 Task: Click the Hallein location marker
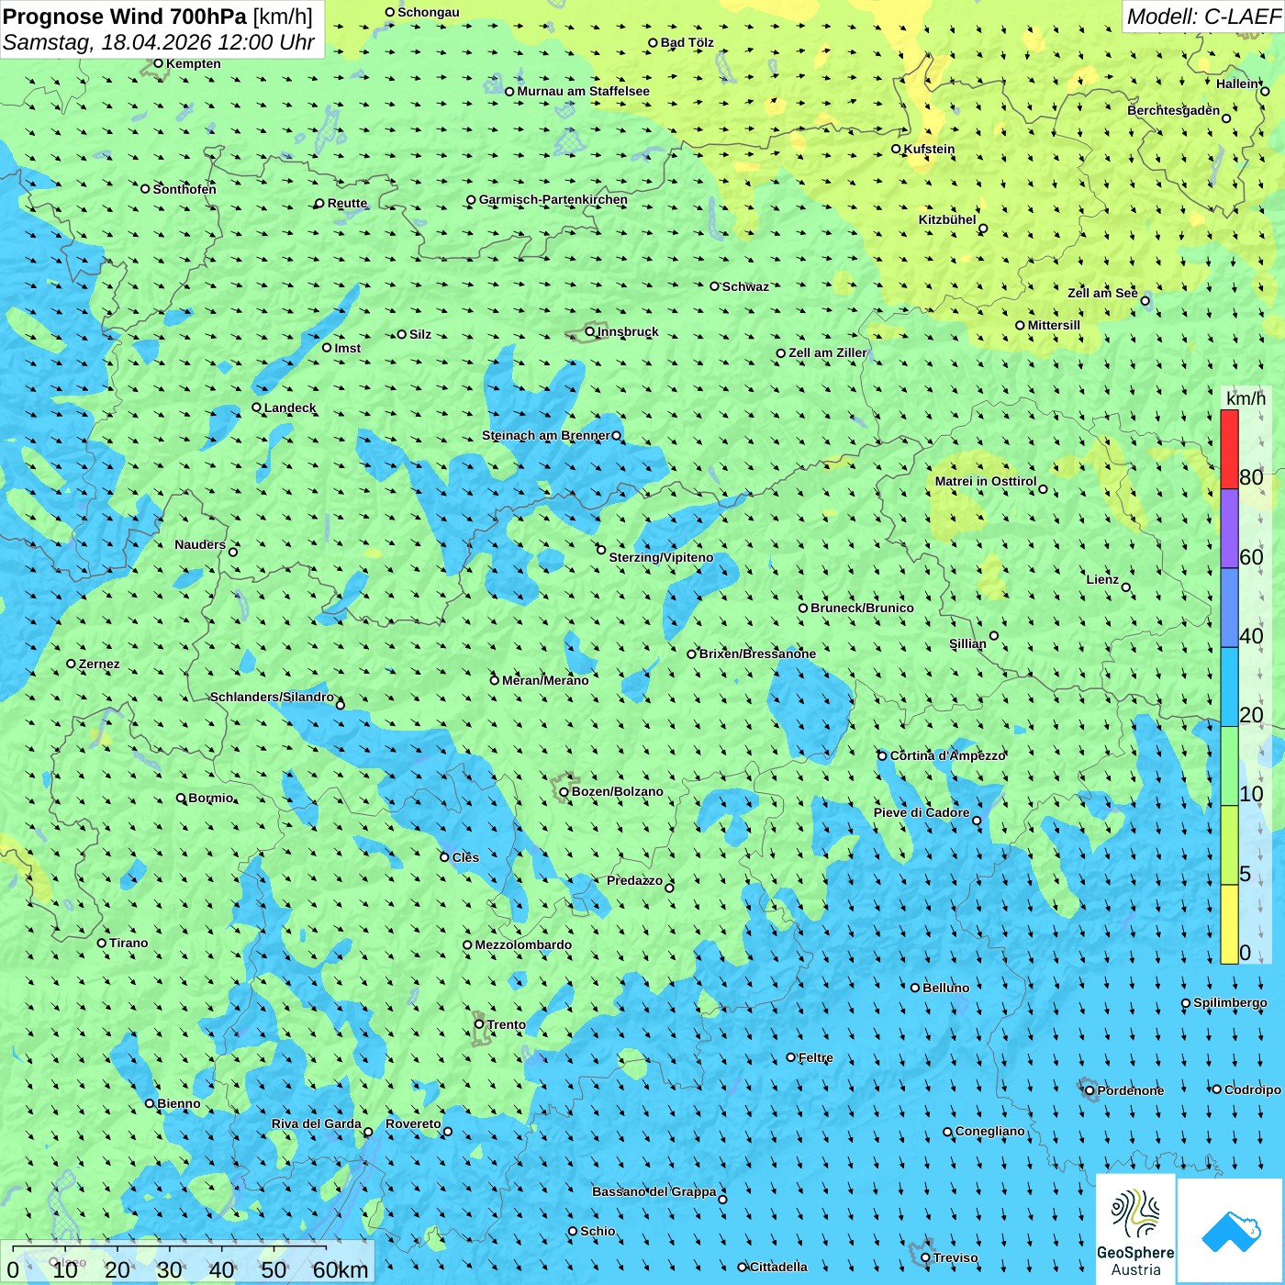coord(1265,91)
